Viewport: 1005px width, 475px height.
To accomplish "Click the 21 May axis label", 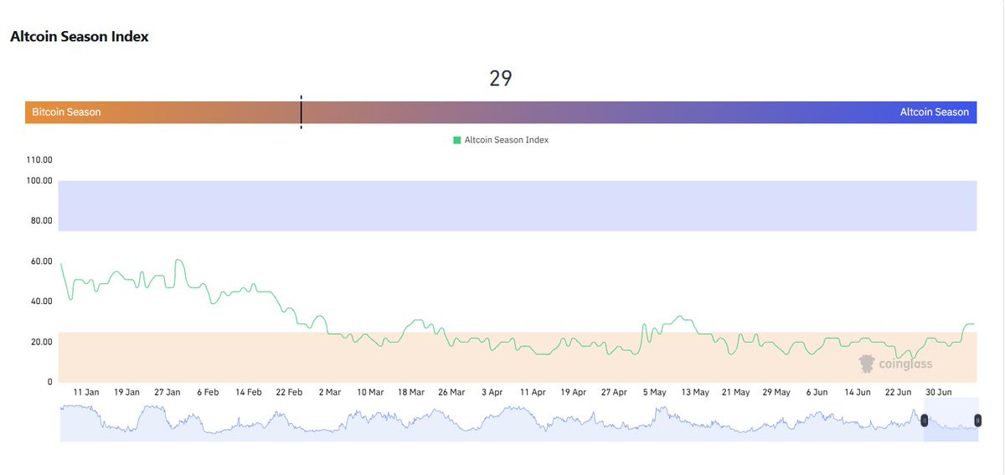I will 735,392.
